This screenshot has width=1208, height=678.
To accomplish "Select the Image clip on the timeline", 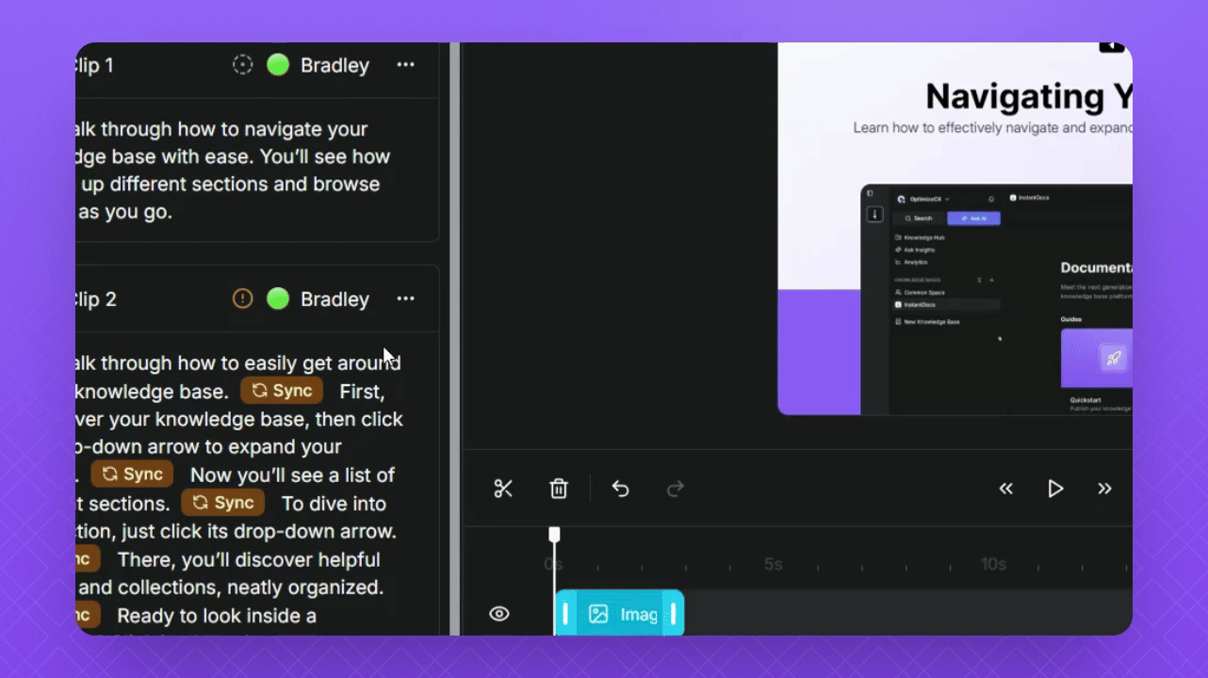I will click(x=619, y=614).
